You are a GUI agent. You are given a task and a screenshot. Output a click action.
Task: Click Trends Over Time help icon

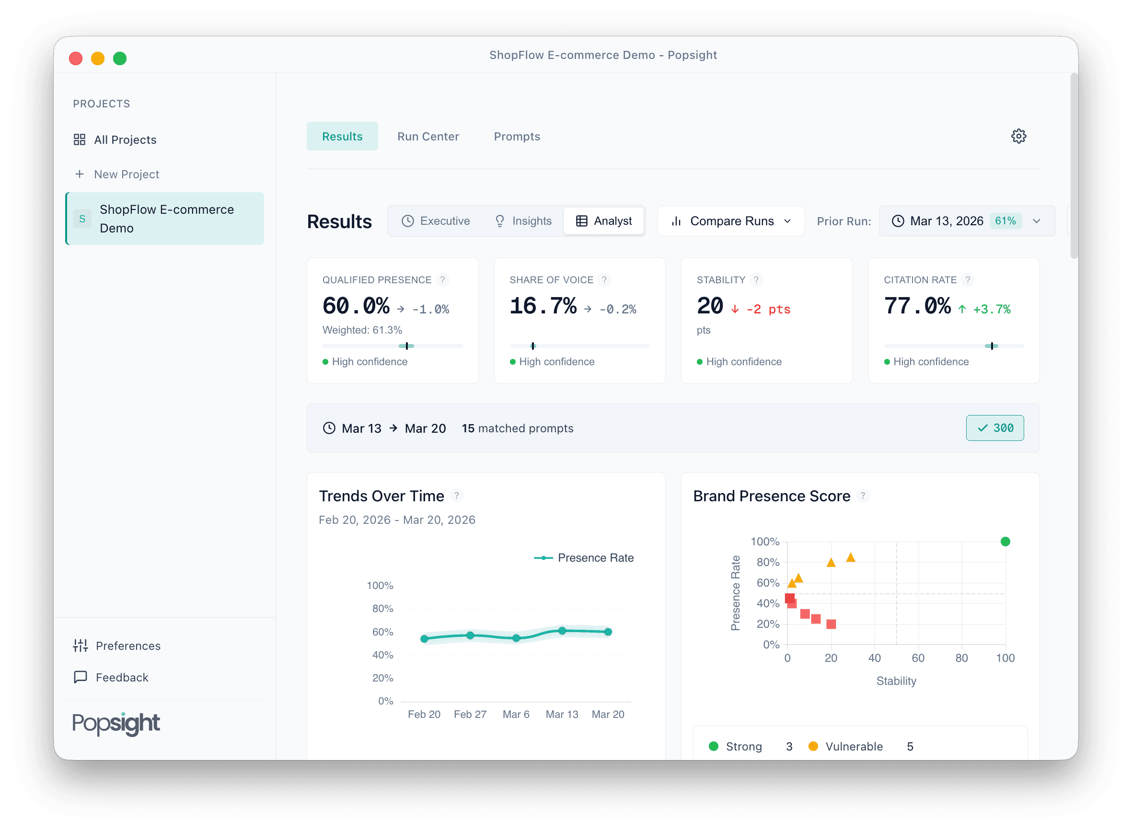[456, 496]
